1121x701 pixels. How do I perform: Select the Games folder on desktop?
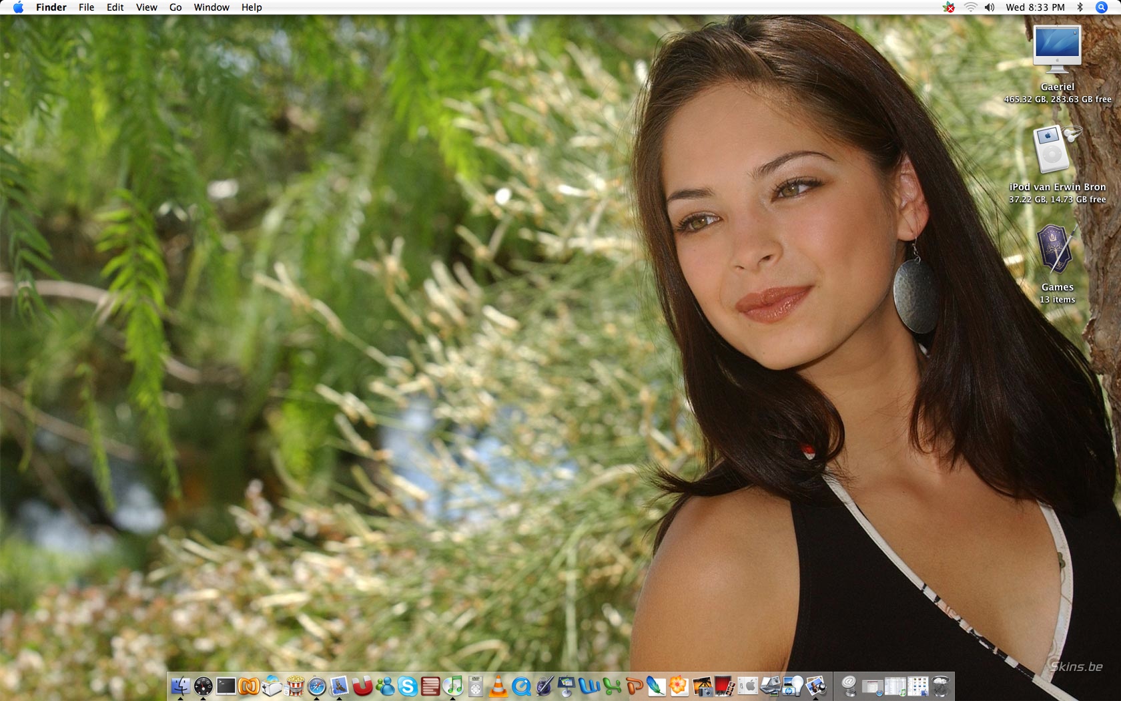[1057, 250]
